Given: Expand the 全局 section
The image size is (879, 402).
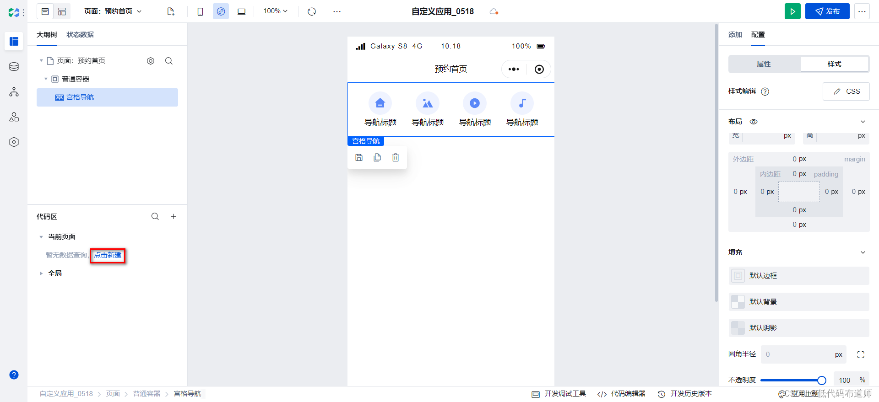Looking at the screenshot, I should [x=41, y=273].
